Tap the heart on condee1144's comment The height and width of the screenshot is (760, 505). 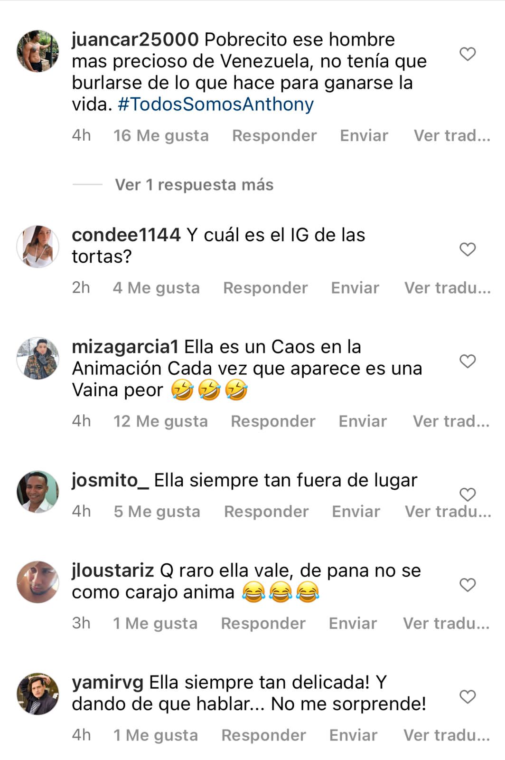[x=468, y=249]
